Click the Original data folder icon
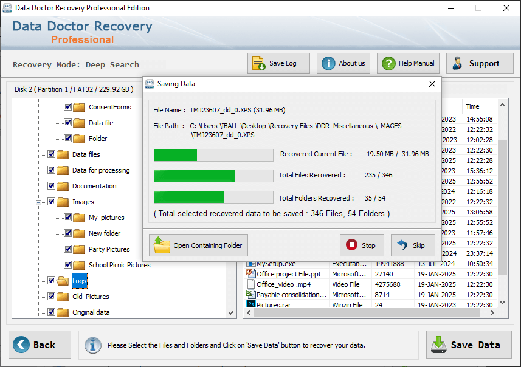The width and height of the screenshot is (521, 367). (x=63, y=312)
